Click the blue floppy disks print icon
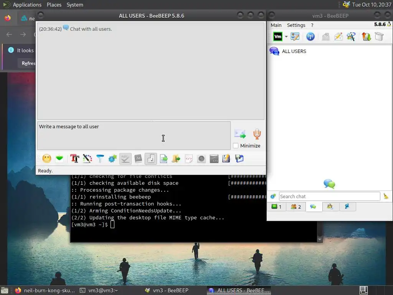 (x=239, y=159)
